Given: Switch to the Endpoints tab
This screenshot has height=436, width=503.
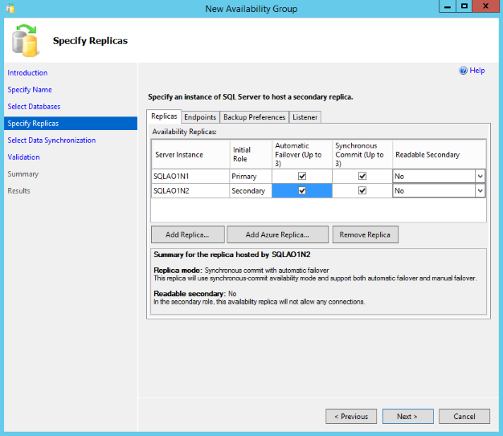Looking at the screenshot, I should [x=200, y=117].
